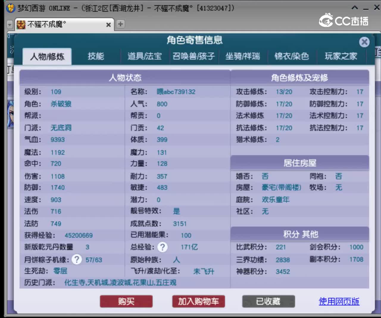Click the 攻击修炼 value 13/20
This screenshot has width=381, height=318.
[x=284, y=92]
